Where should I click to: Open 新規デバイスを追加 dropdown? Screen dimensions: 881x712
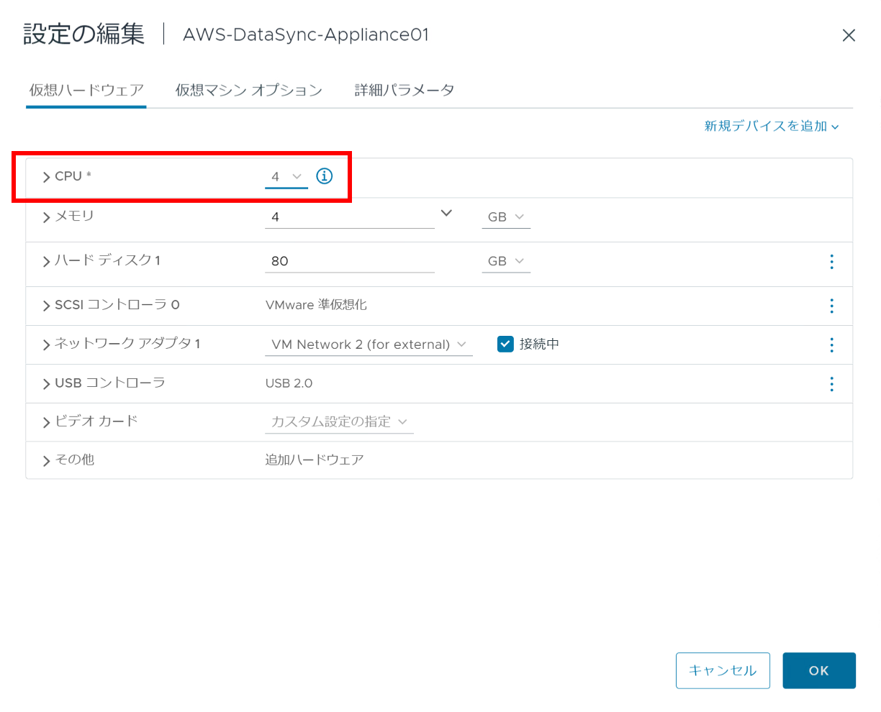(772, 126)
